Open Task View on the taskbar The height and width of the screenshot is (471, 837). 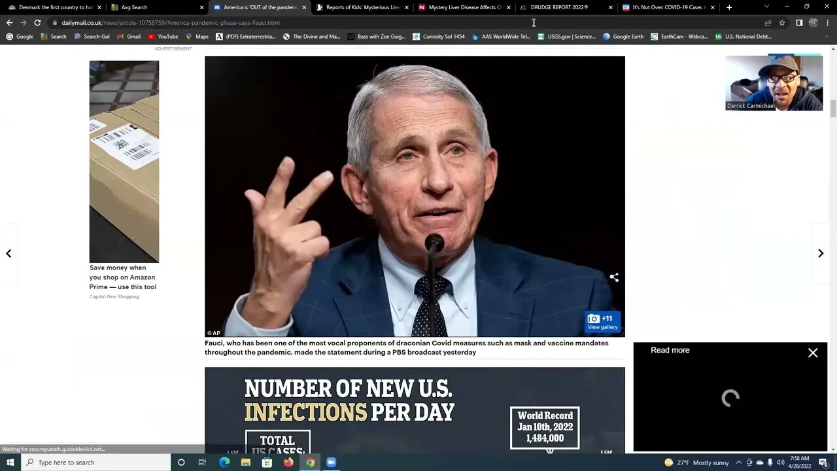(202, 462)
